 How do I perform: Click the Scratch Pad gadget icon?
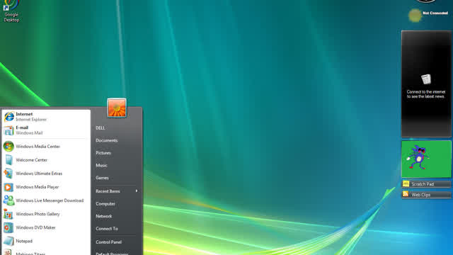(406, 184)
